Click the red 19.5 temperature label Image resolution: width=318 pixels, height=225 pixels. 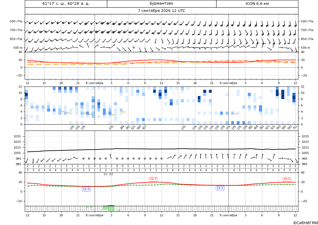click(287, 179)
